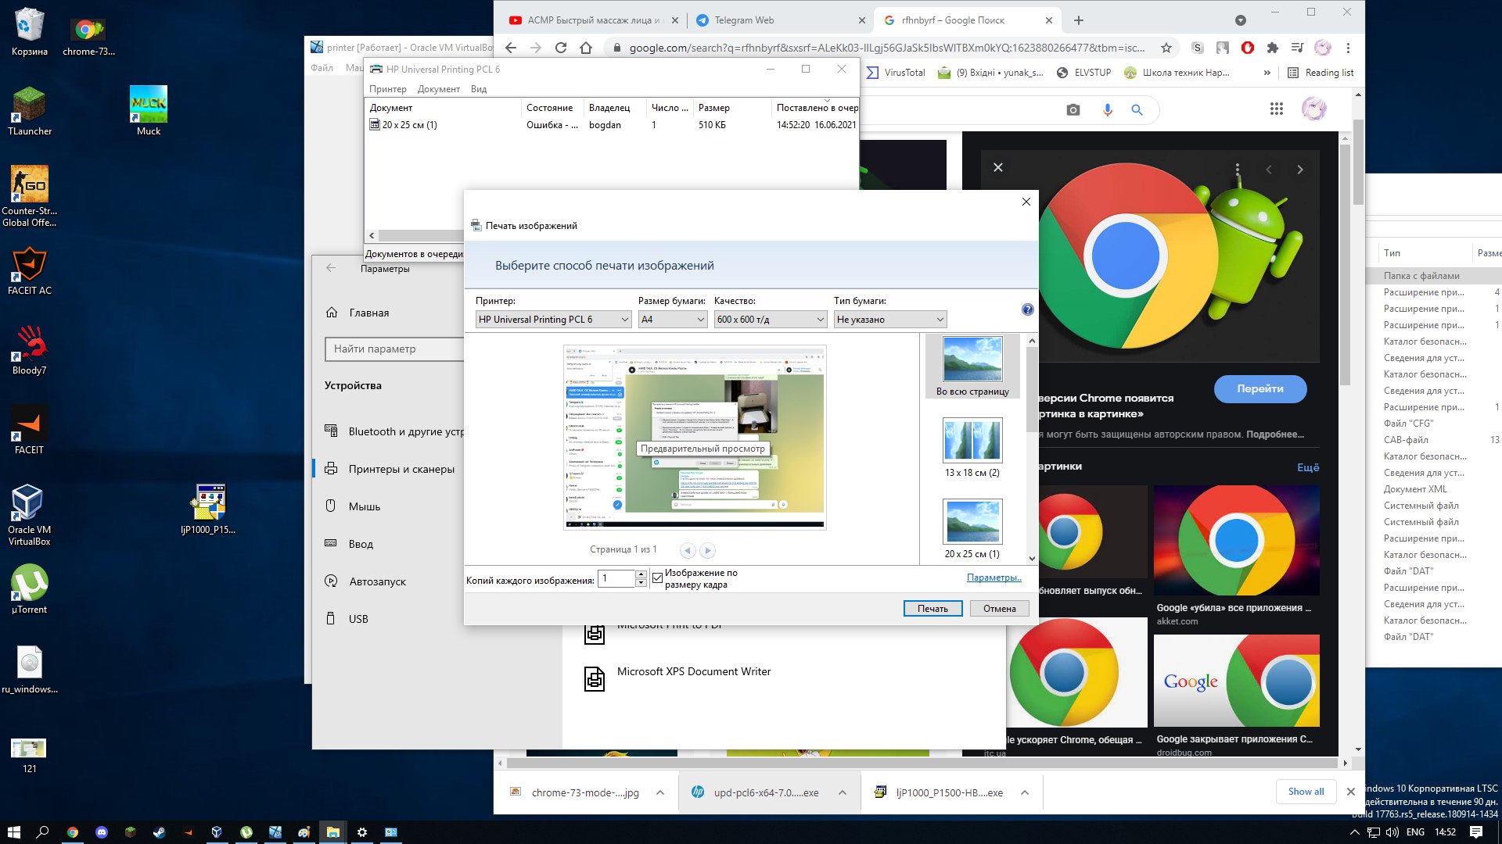
Task: Open the Параметры link
Action: pyautogui.click(x=994, y=578)
